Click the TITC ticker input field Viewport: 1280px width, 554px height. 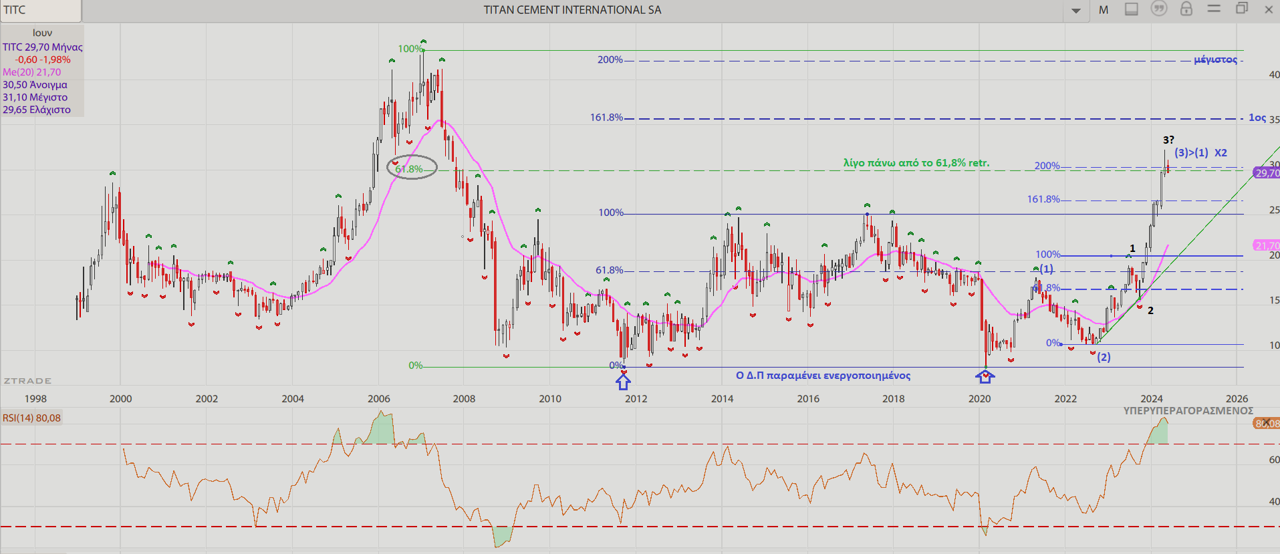(x=41, y=10)
